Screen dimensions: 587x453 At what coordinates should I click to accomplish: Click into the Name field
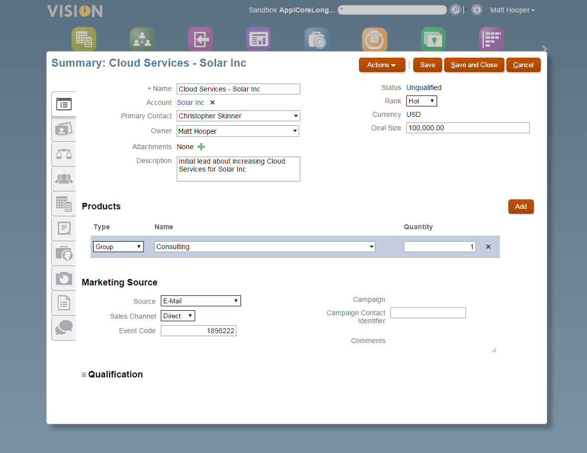pyautogui.click(x=238, y=89)
